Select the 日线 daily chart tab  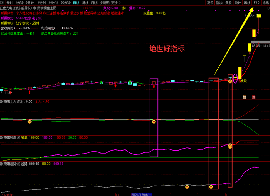(x=76, y=3)
